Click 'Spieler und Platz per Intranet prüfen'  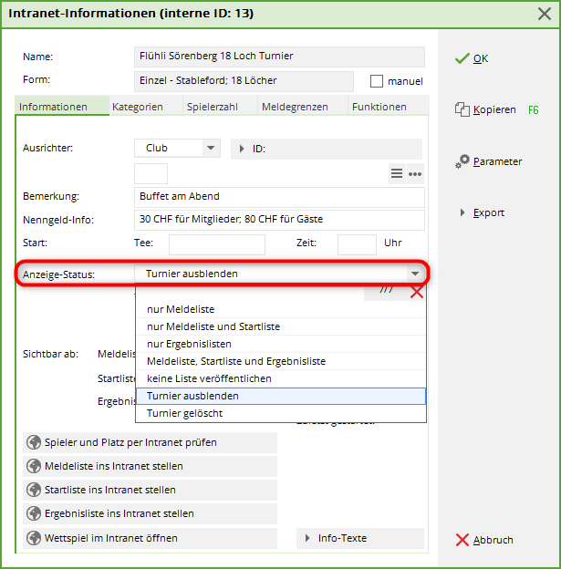(150, 442)
